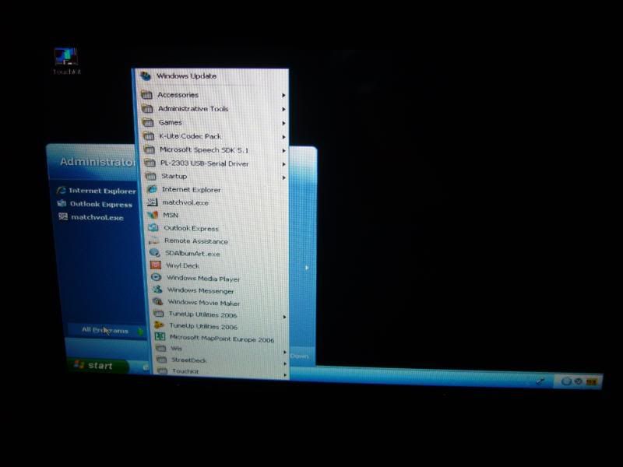Open Windows Movie Maker shortcut

pyautogui.click(x=203, y=303)
